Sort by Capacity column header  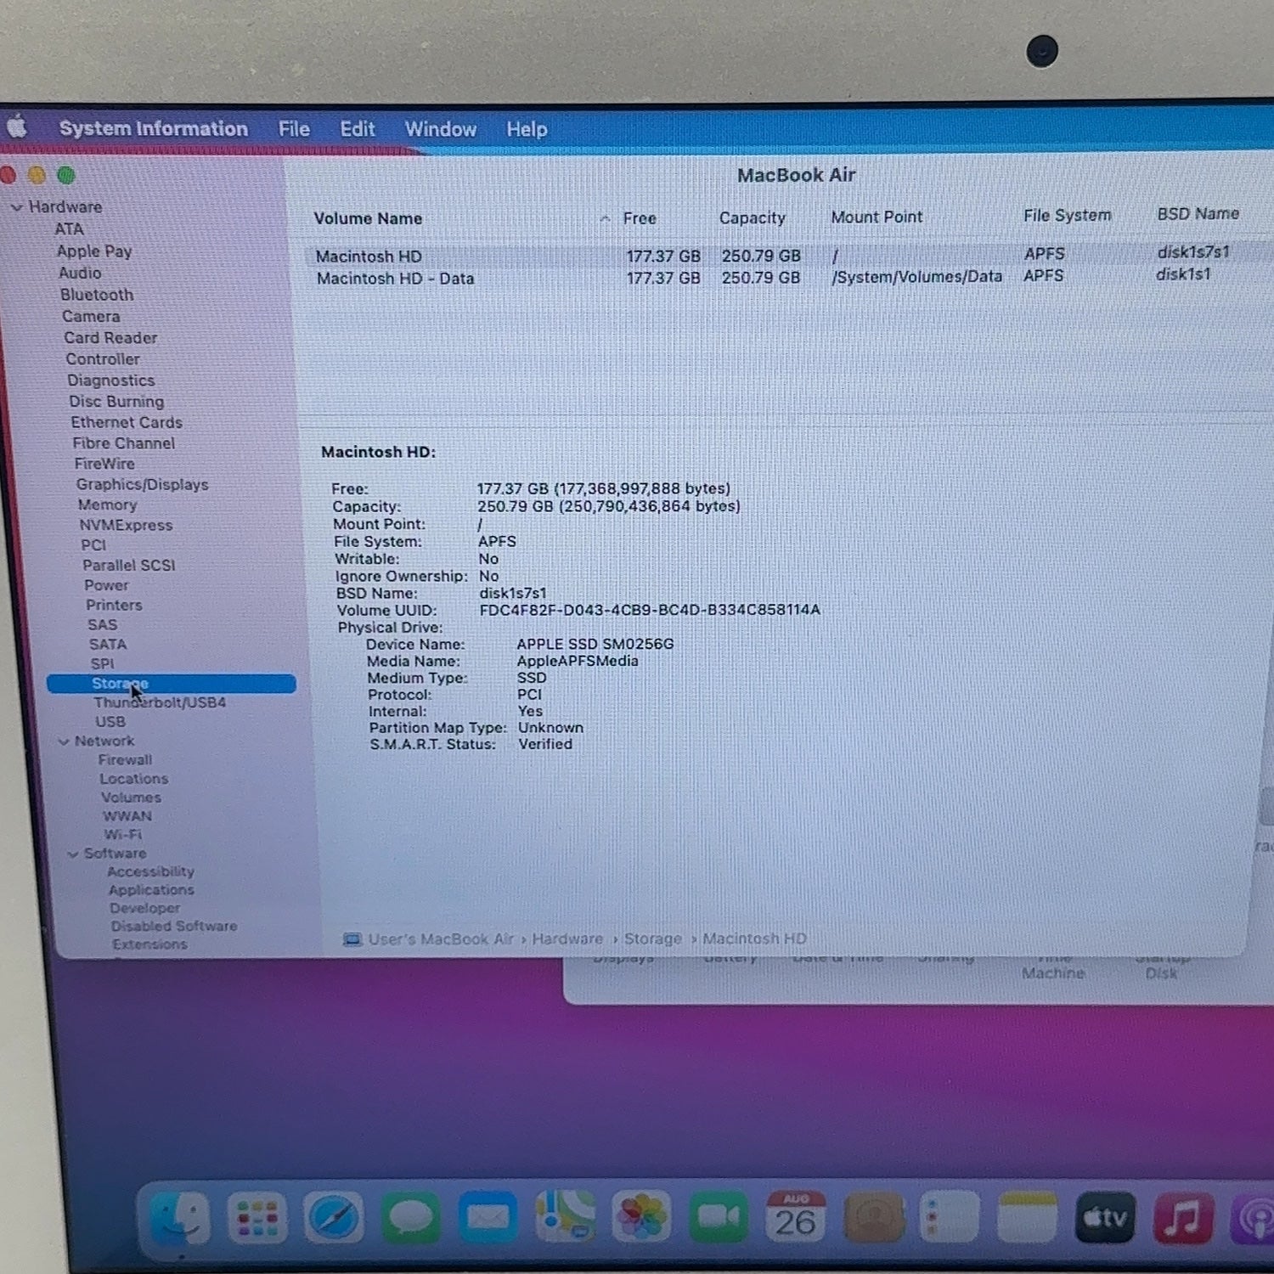point(753,217)
